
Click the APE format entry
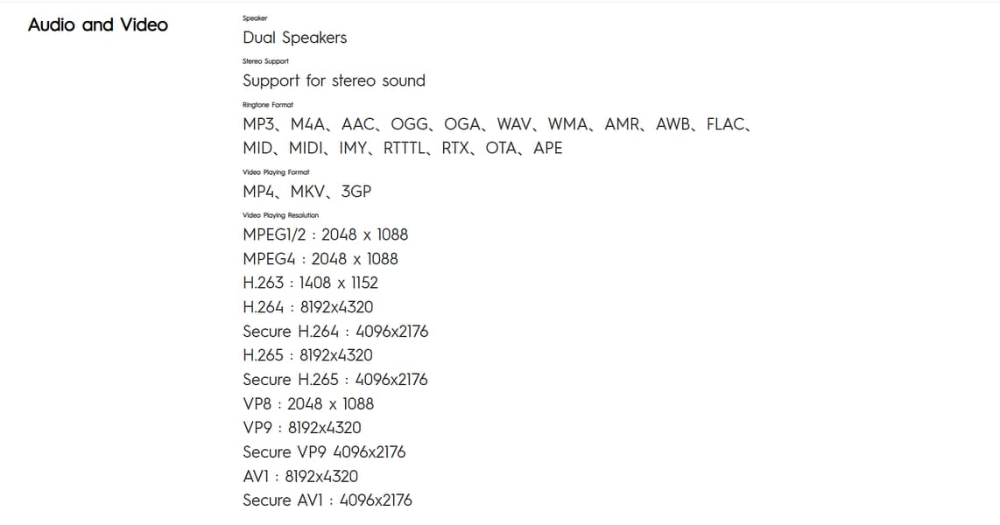(x=548, y=149)
